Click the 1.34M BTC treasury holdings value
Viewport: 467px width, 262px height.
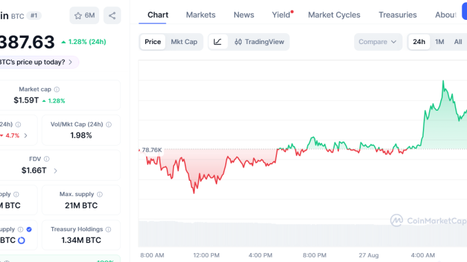(x=81, y=240)
